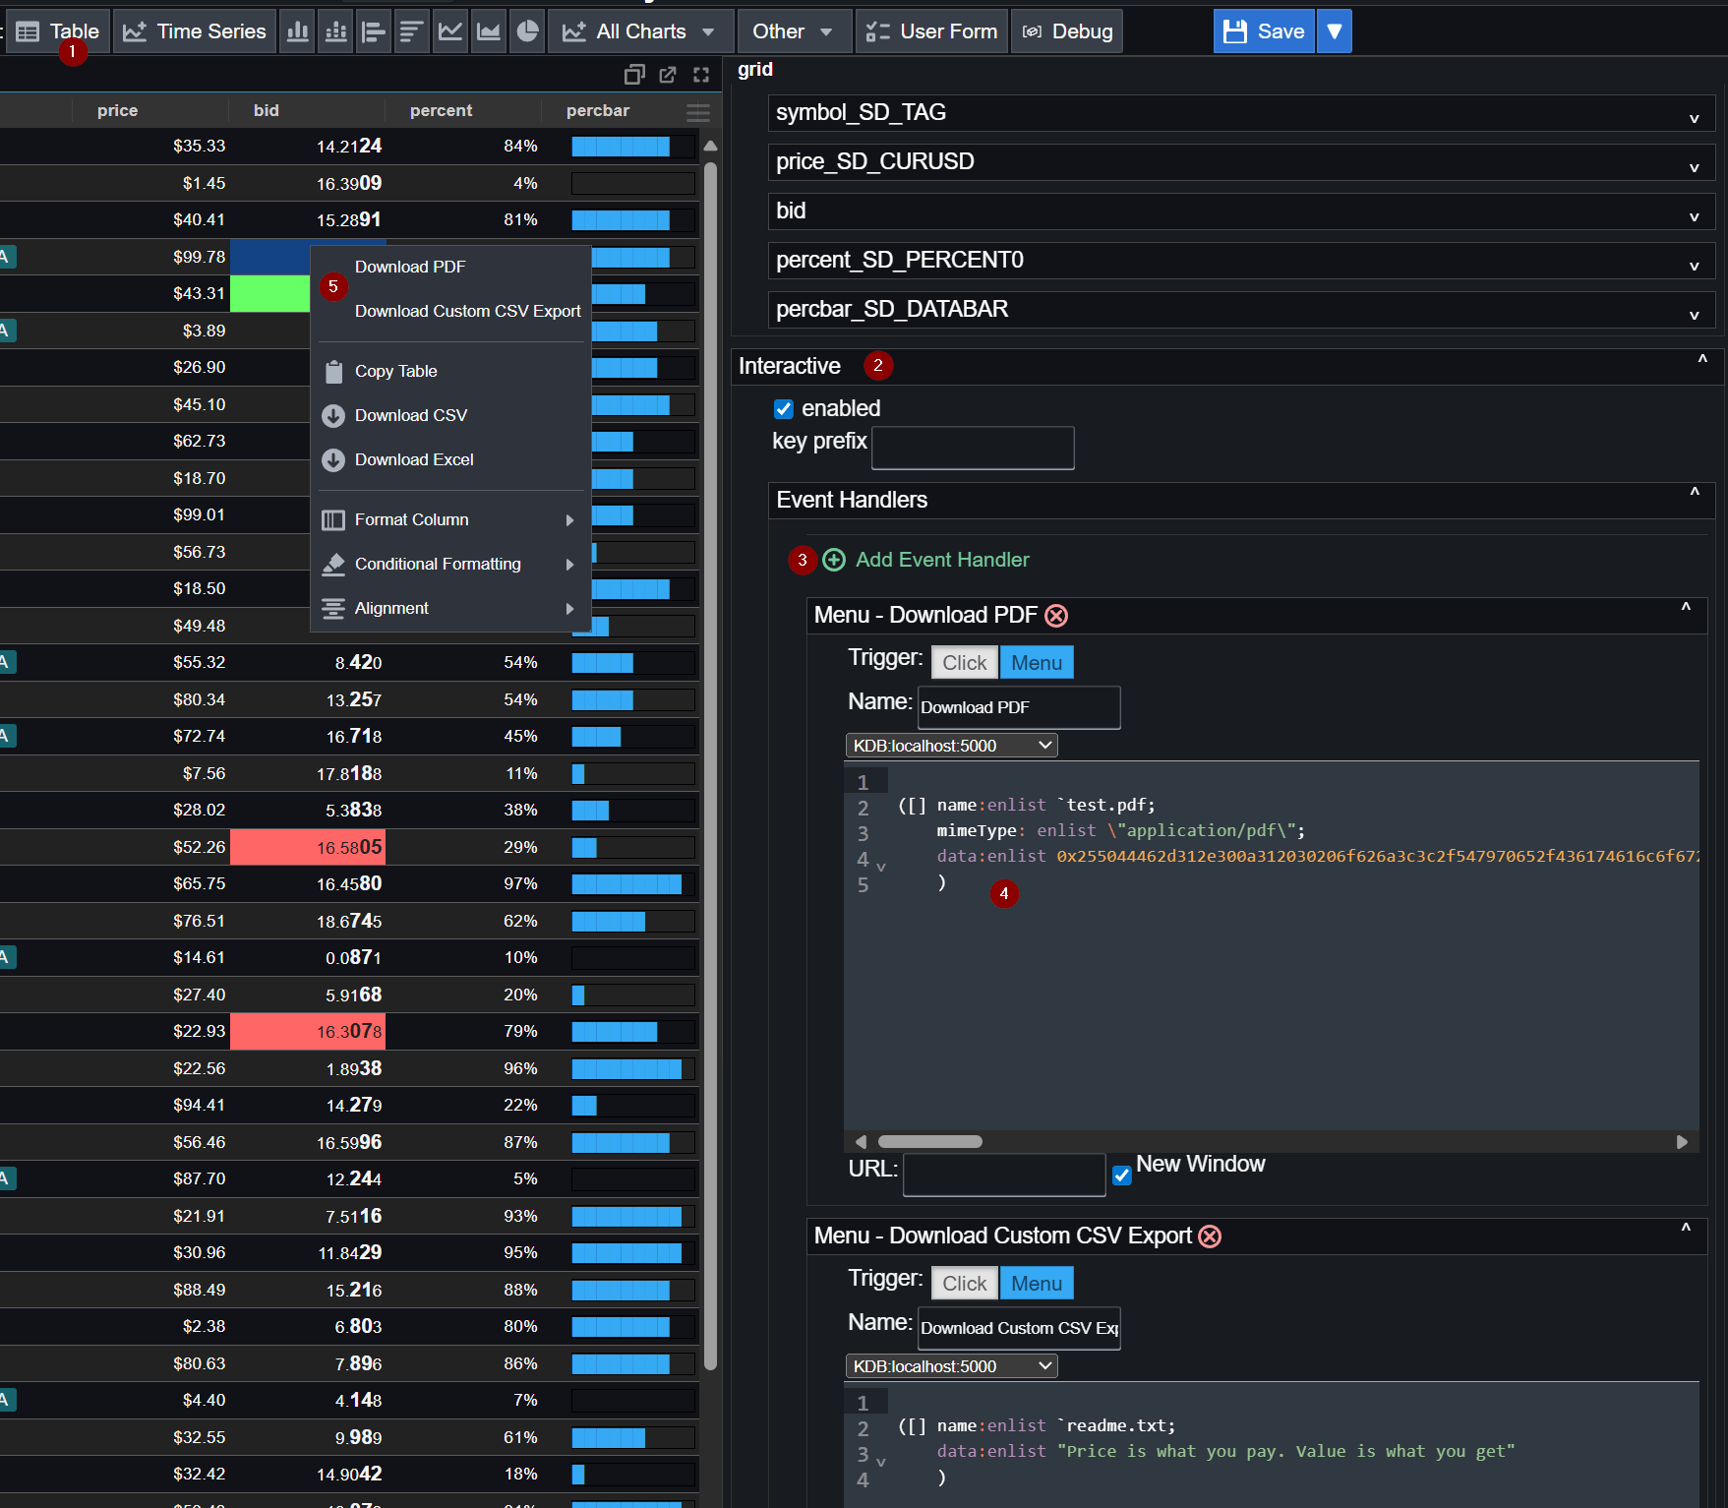1728x1508 pixels.
Task: Pick the vertical bar chart icon
Action: coord(297,31)
